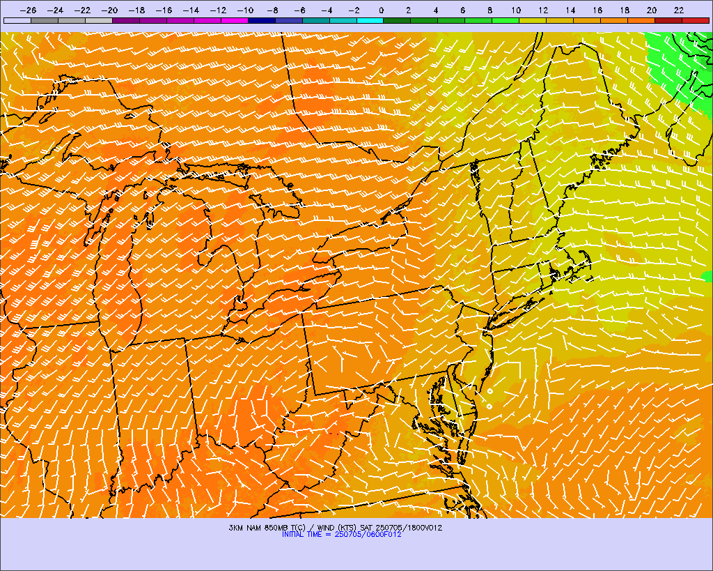
Task: Click the "12" legend label
Action: click(543, 10)
